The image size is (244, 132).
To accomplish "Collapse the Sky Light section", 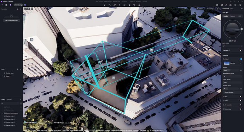I will (x=222, y=13).
